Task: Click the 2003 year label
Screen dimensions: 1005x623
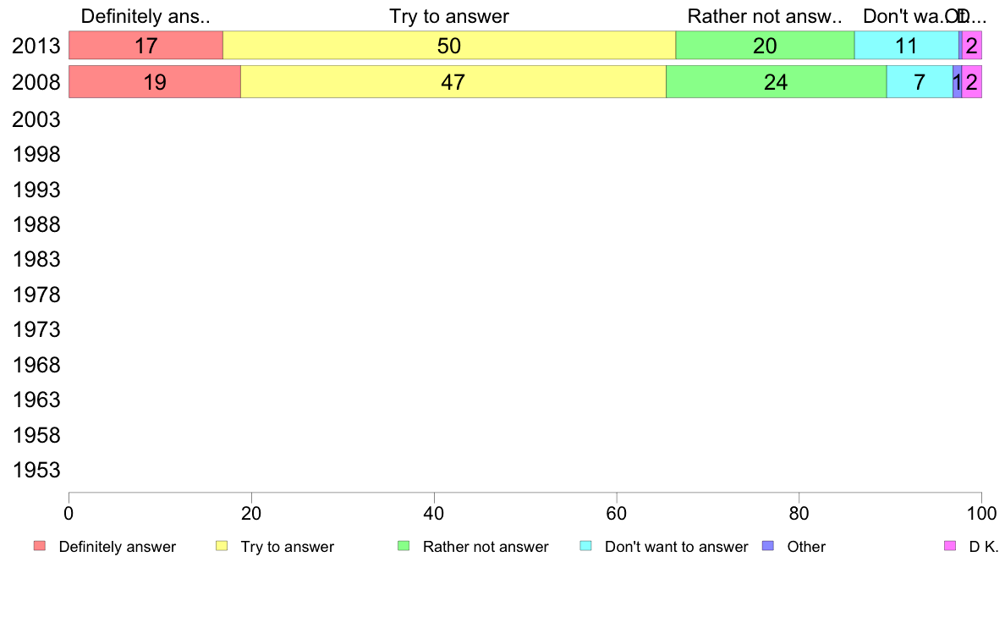Action: [x=36, y=119]
